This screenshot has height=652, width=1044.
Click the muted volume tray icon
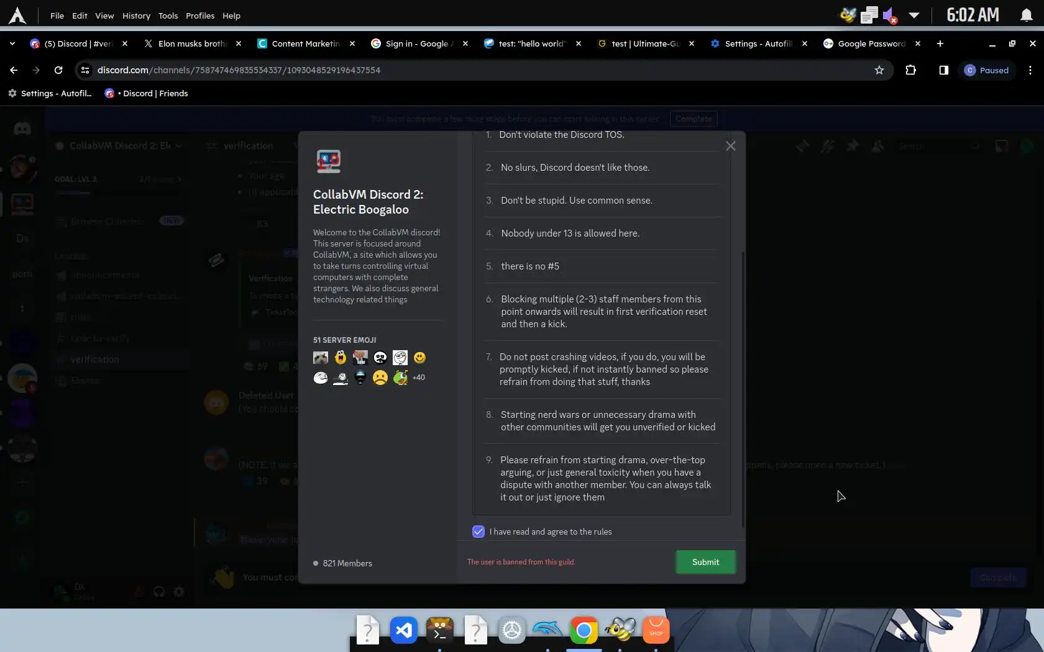tap(889, 16)
